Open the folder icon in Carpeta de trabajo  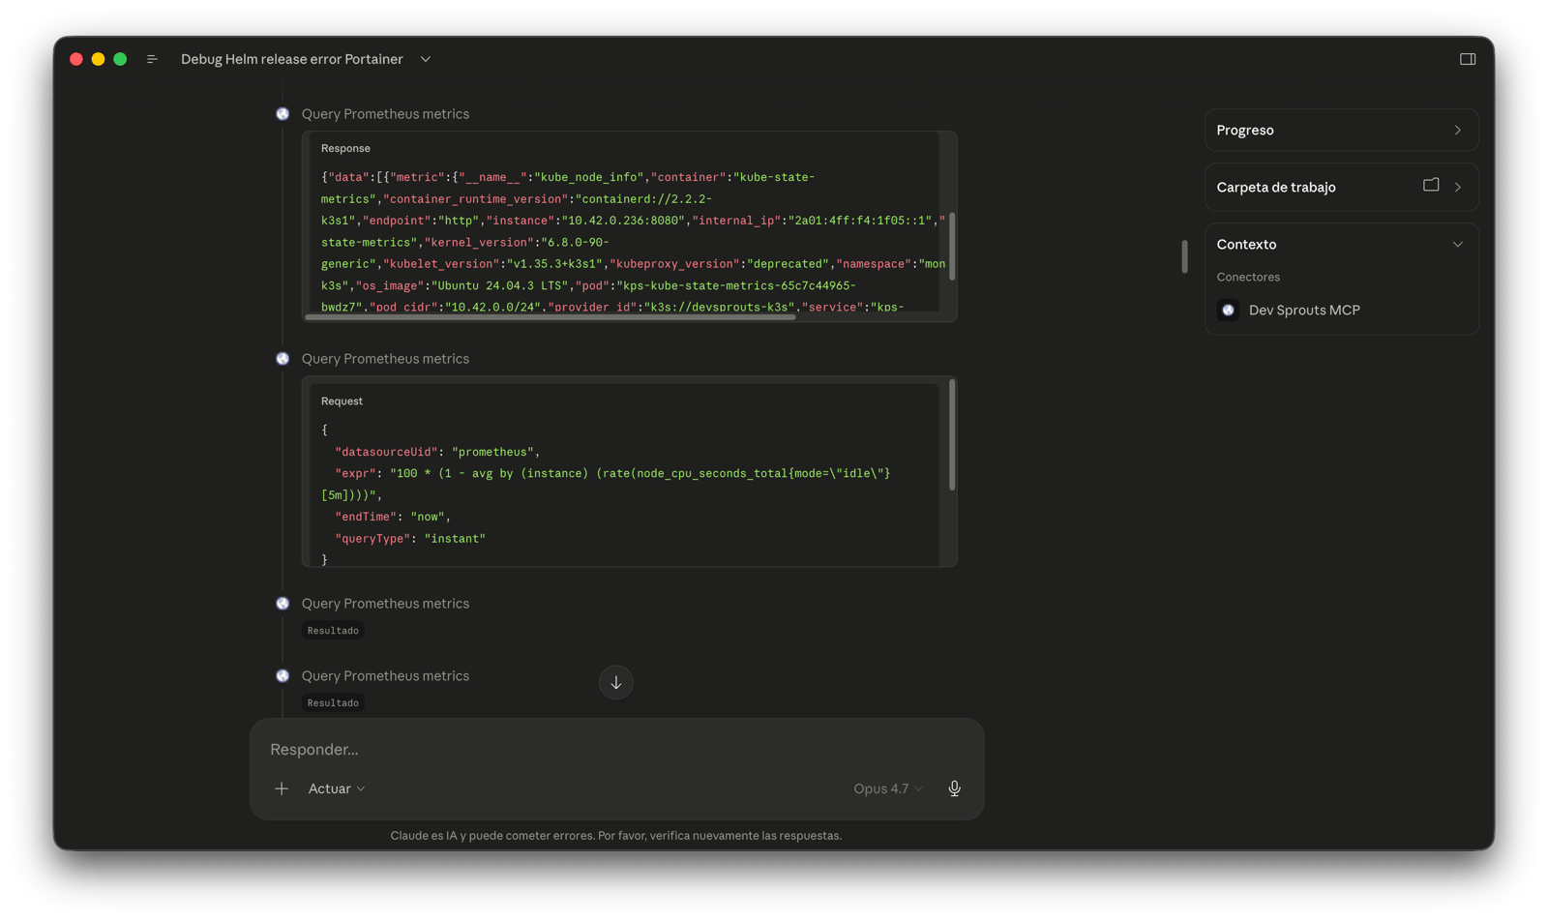(1431, 186)
